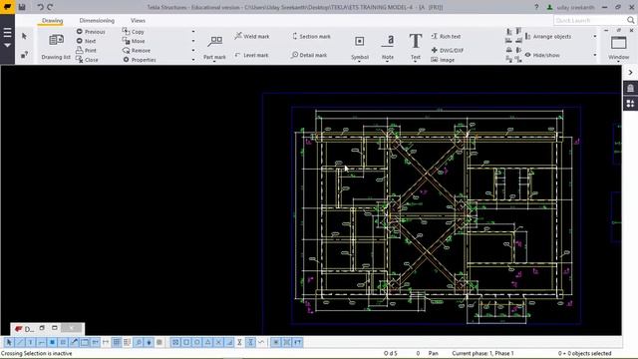Create a Detail mark

(309, 55)
